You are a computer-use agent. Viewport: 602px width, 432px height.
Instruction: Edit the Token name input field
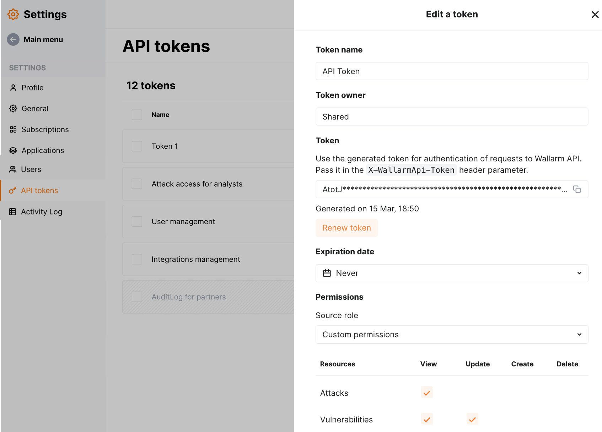pyautogui.click(x=451, y=71)
